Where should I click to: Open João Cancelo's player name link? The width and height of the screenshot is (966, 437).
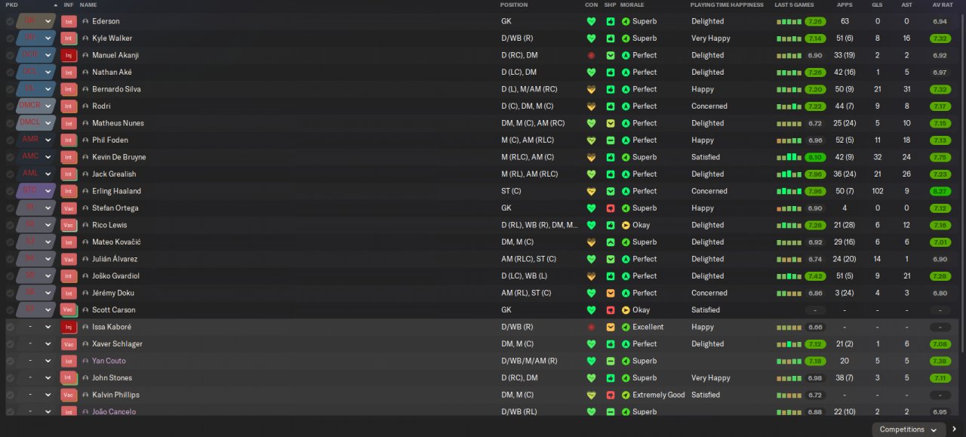pos(114,412)
